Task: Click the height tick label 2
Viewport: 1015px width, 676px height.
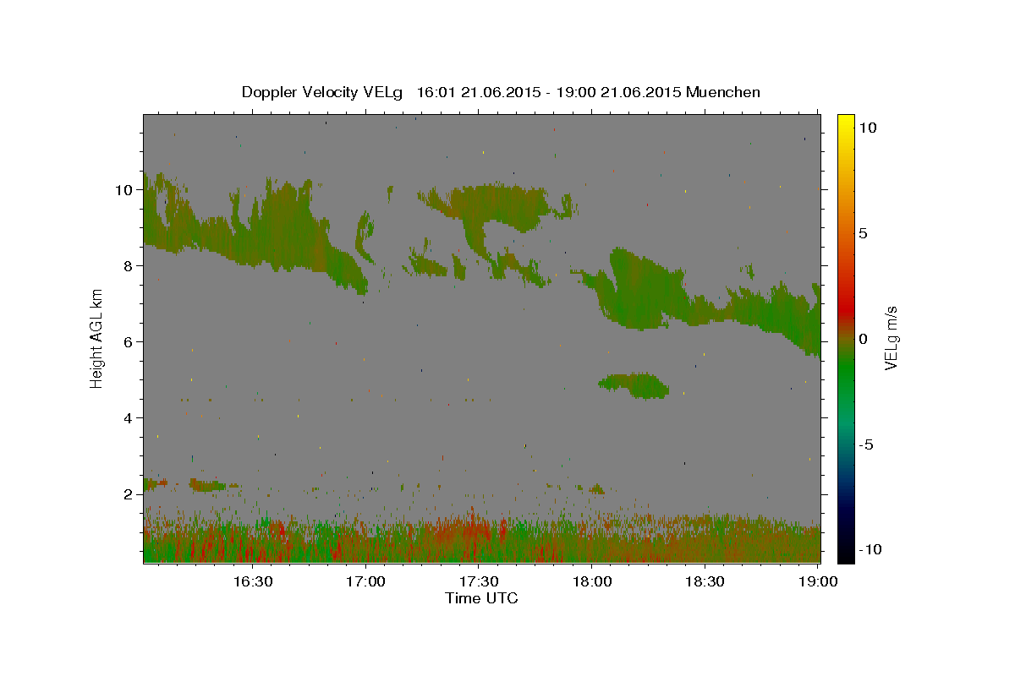Action: pyautogui.click(x=129, y=493)
